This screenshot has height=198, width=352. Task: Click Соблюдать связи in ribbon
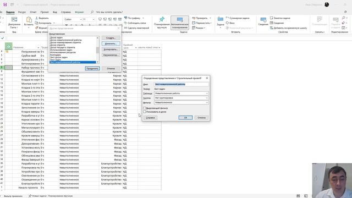pyautogui.click(x=135, y=23)
